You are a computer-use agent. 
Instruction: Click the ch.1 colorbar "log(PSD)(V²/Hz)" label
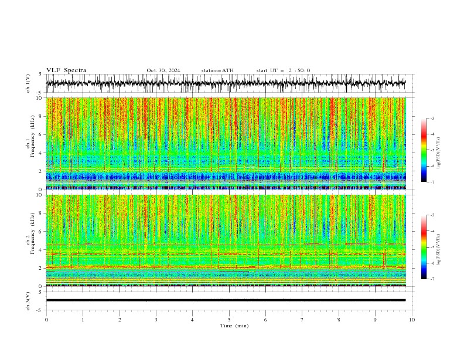click(x=438, y=153)
